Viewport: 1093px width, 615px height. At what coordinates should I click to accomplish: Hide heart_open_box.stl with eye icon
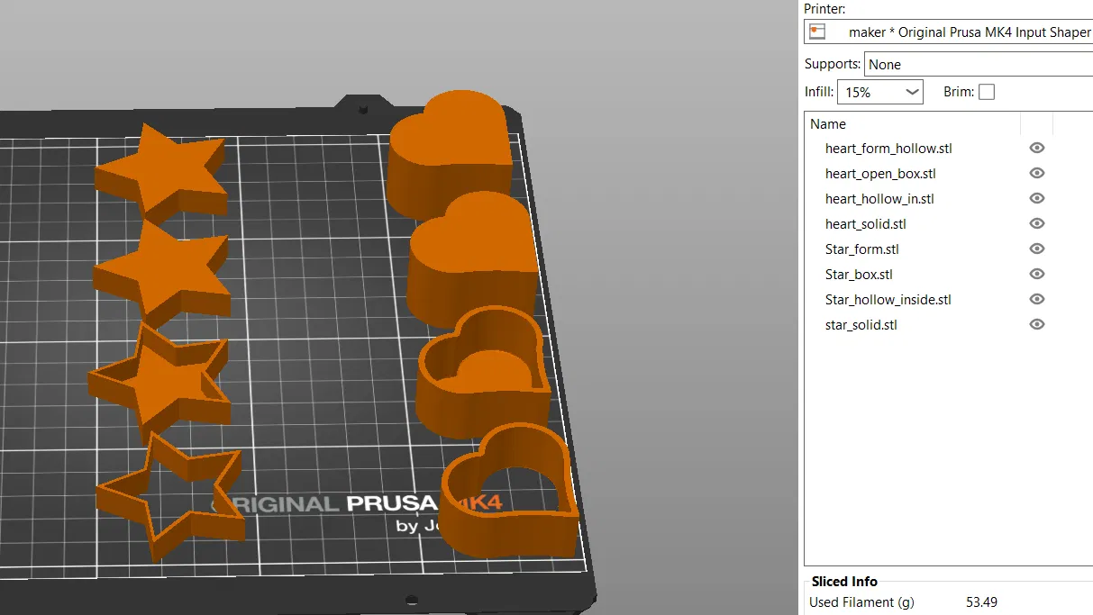pyautogui.click(x=1037, y=173)
